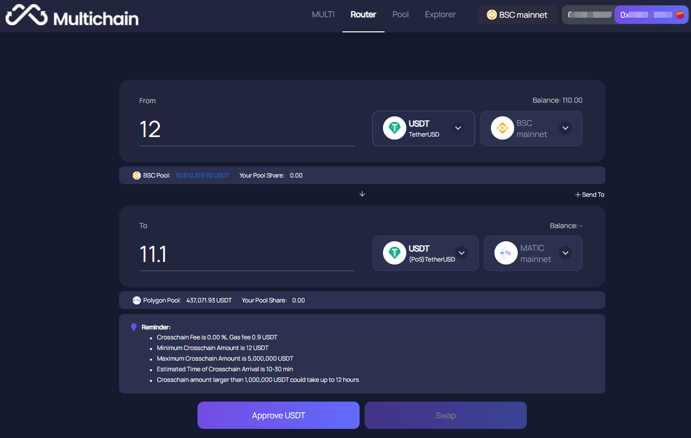Image resolution: width=691 pixels, height=438 pixels.
Task: Click the Approve USDT button
Action: pos(278,415)
